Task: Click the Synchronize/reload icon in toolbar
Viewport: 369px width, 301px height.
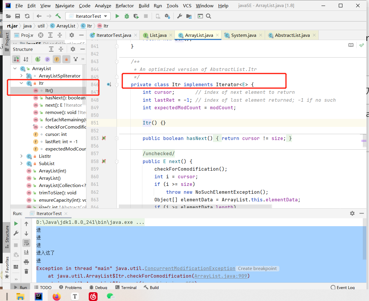Action: pos(27,16)
